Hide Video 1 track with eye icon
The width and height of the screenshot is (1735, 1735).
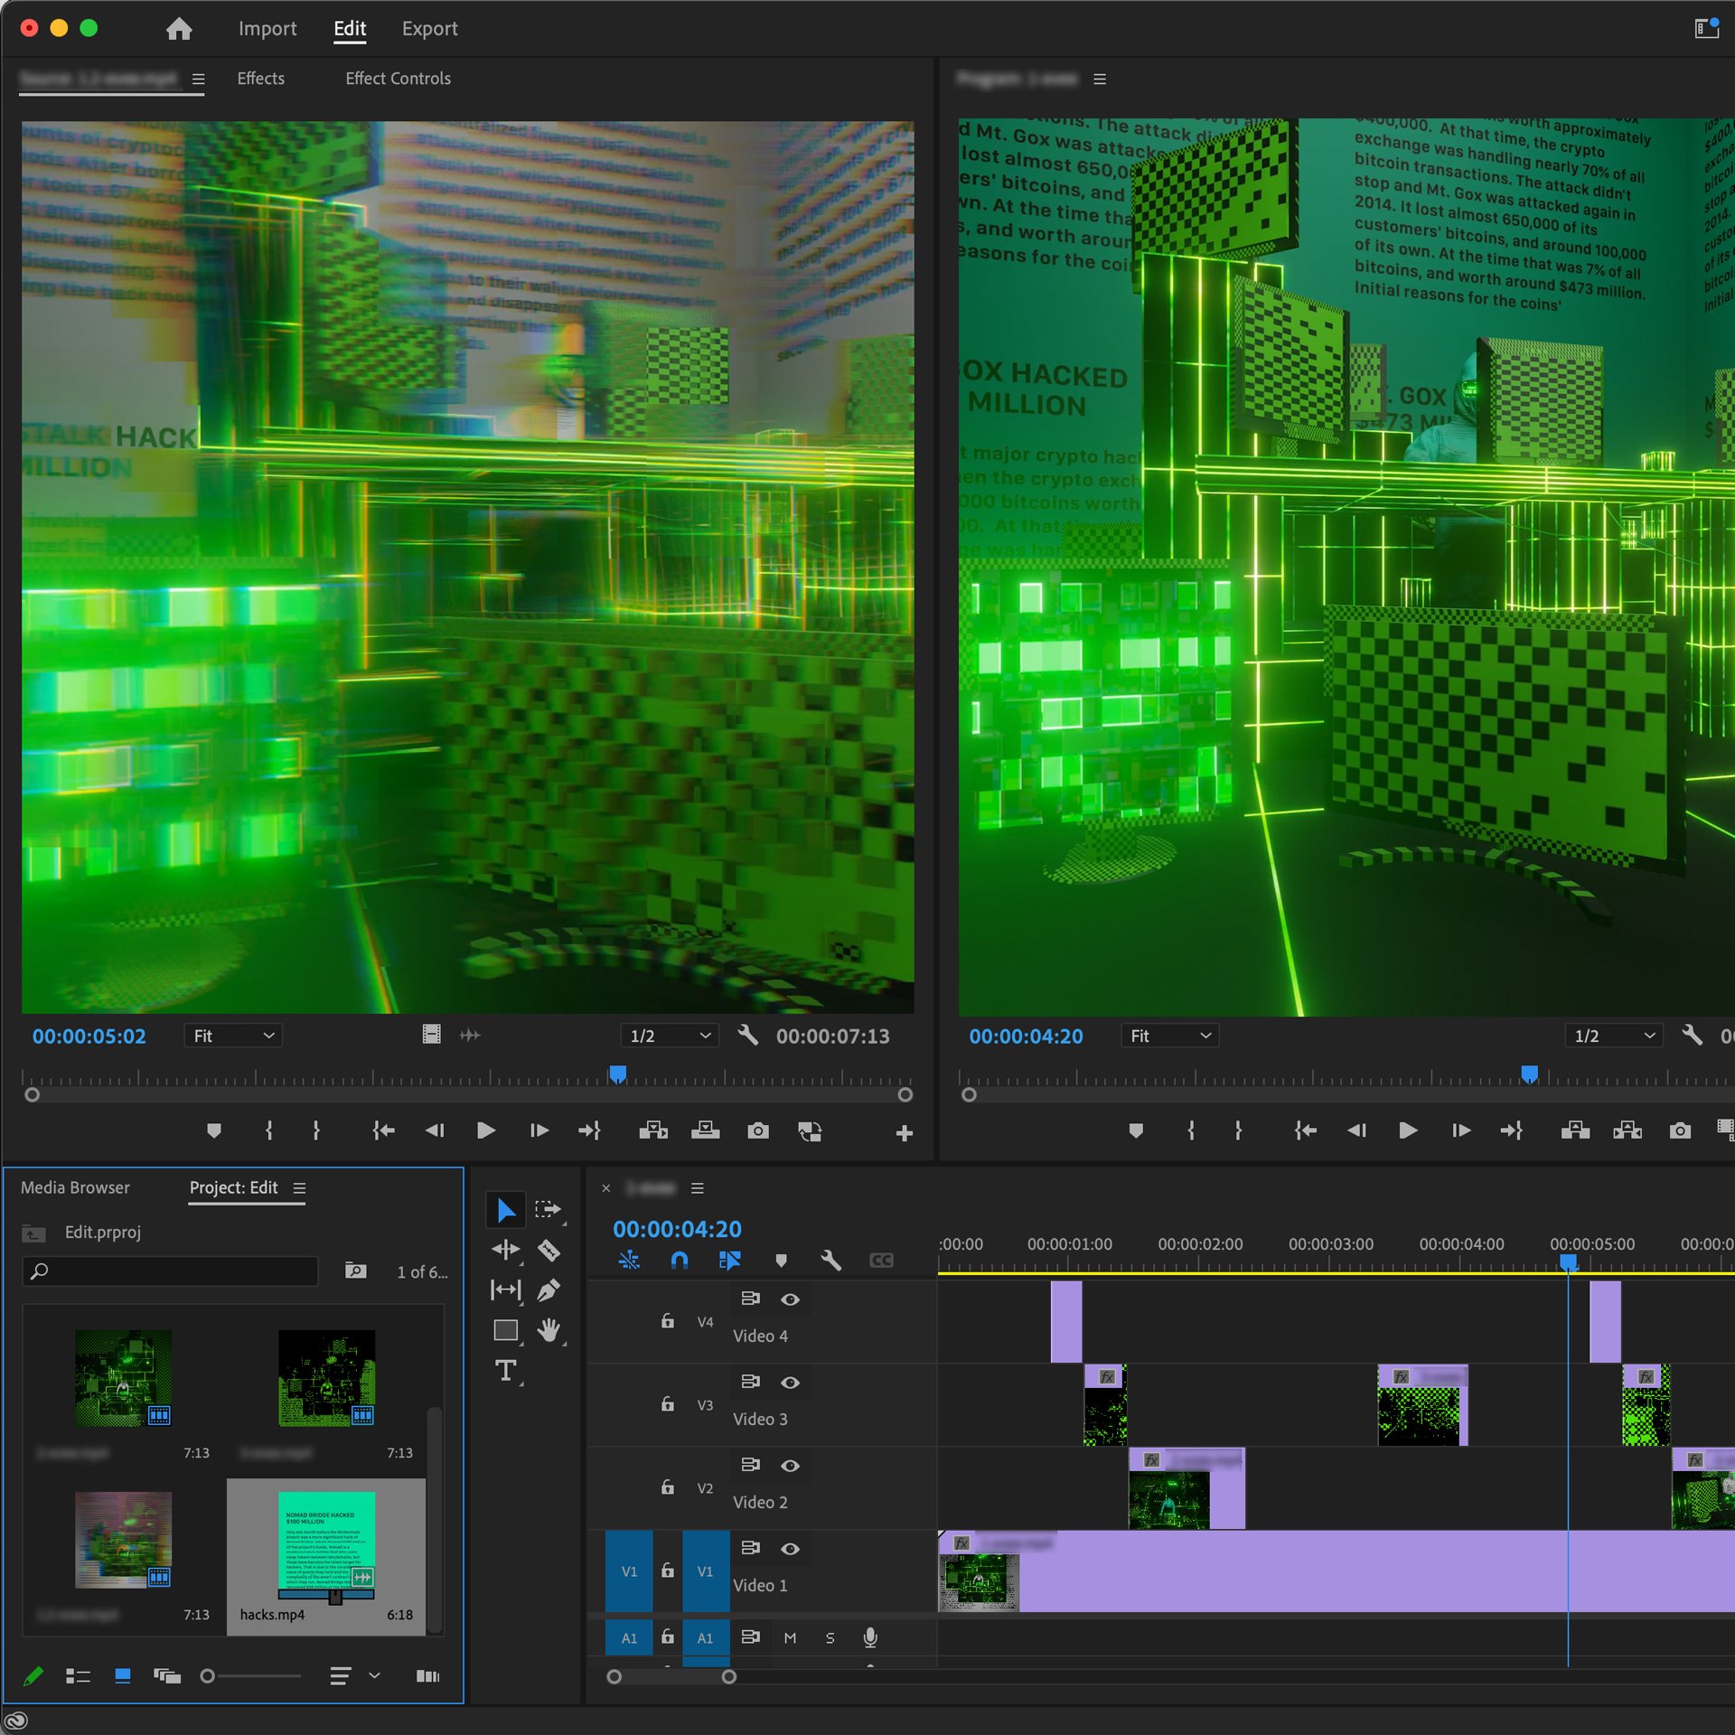(x=790, y=1549)
